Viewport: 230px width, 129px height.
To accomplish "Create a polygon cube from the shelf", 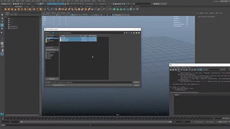I will pos(9,9).
